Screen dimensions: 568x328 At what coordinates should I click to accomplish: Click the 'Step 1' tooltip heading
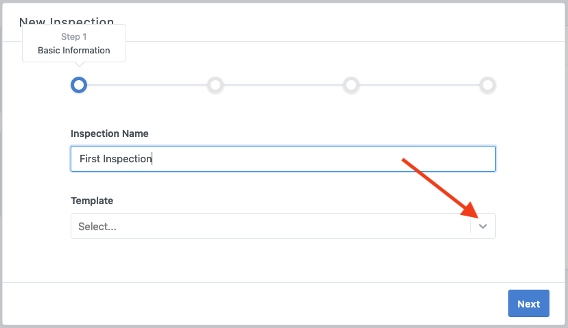[74, 37]
